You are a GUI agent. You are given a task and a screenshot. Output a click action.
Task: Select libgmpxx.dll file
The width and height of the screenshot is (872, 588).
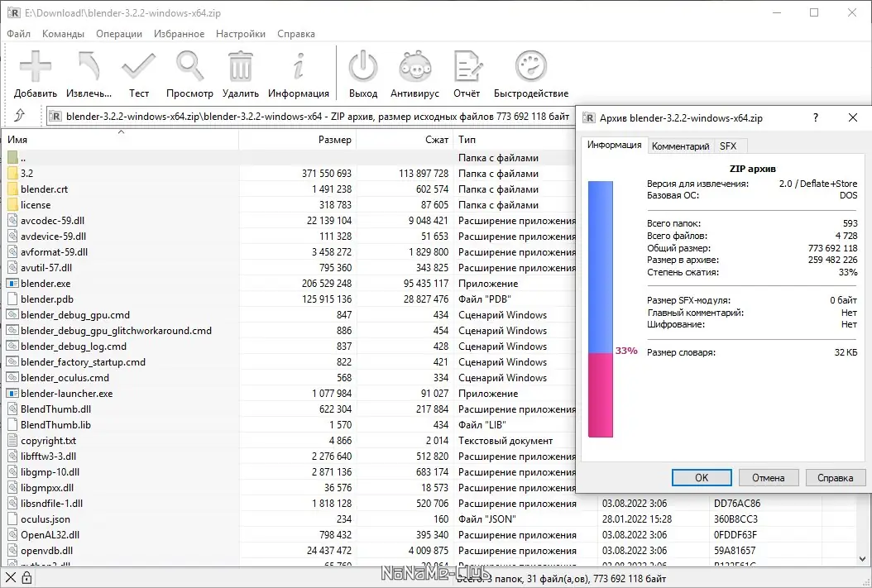(x=47, y=488)
